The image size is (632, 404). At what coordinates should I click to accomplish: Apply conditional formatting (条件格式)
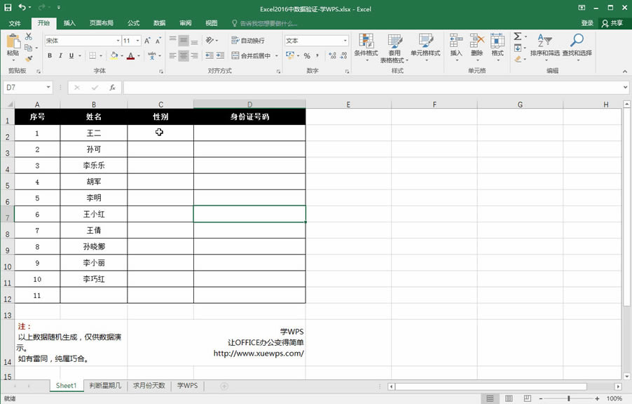[366, 49]
